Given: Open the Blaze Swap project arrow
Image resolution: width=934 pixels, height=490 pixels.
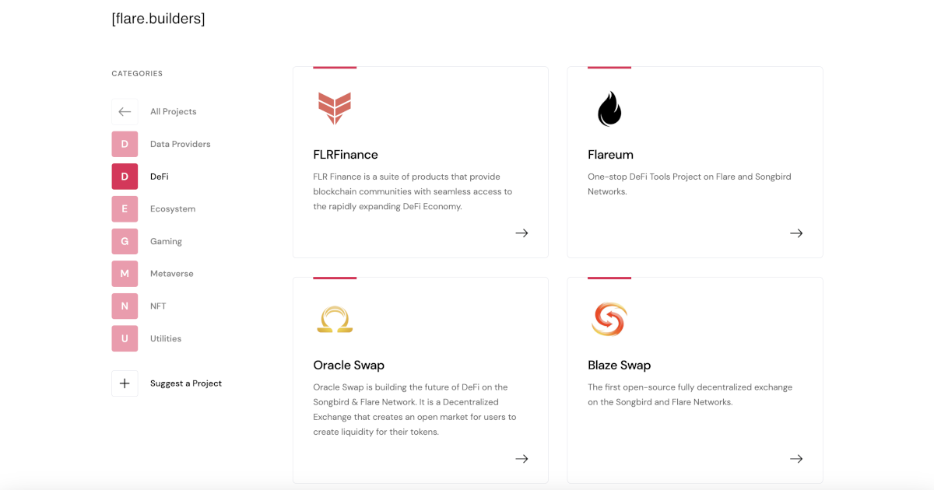Looking at the screenshot, I should pyautogui.click(x=795, y=458).
